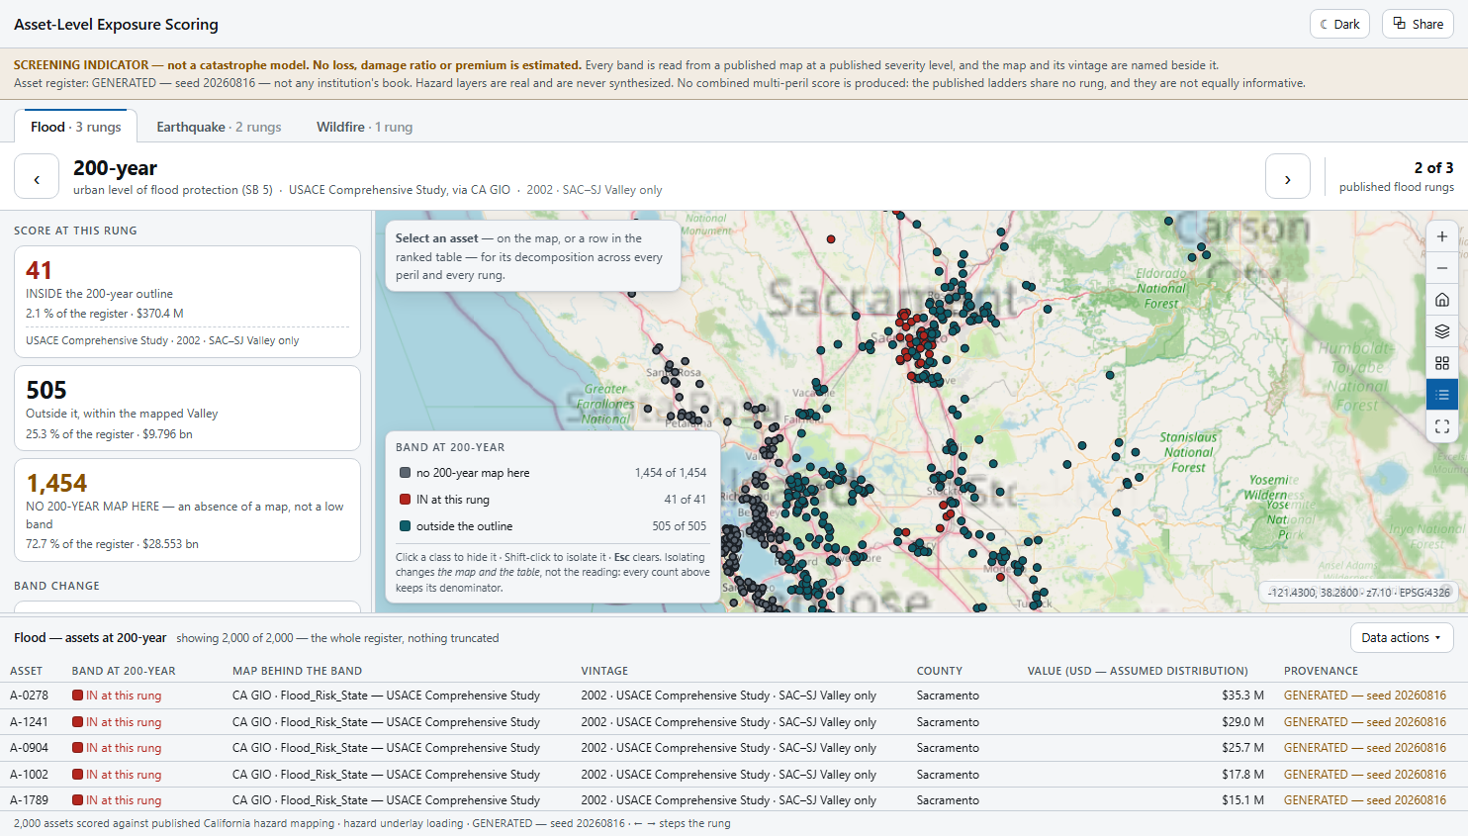The height and width of the screenshot is (836, 1468).
Task: Click the Share button
Action: (x=1418, y=24)
